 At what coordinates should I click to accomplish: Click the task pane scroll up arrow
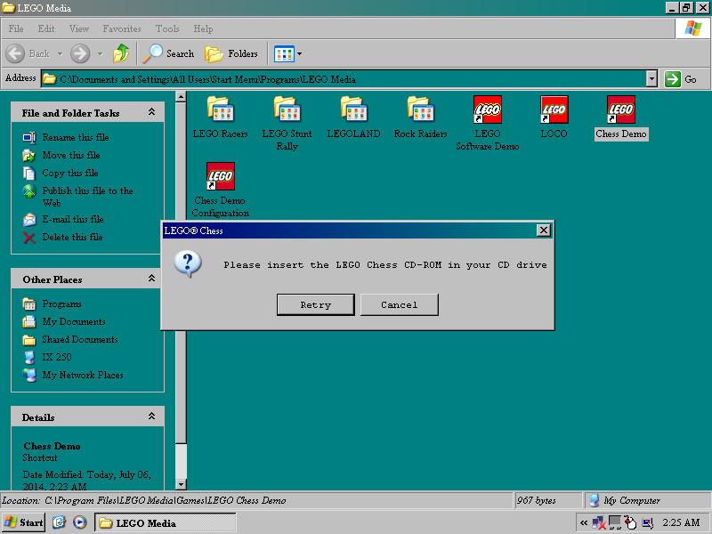tap(181, 96)
